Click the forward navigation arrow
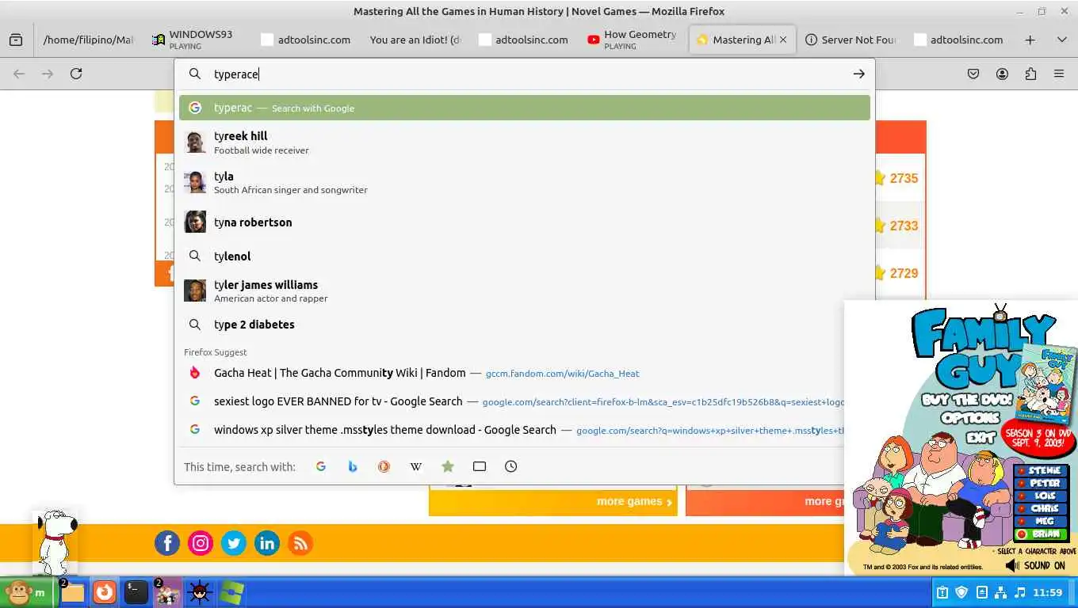 pyautogui.click(x=48, y=74)
